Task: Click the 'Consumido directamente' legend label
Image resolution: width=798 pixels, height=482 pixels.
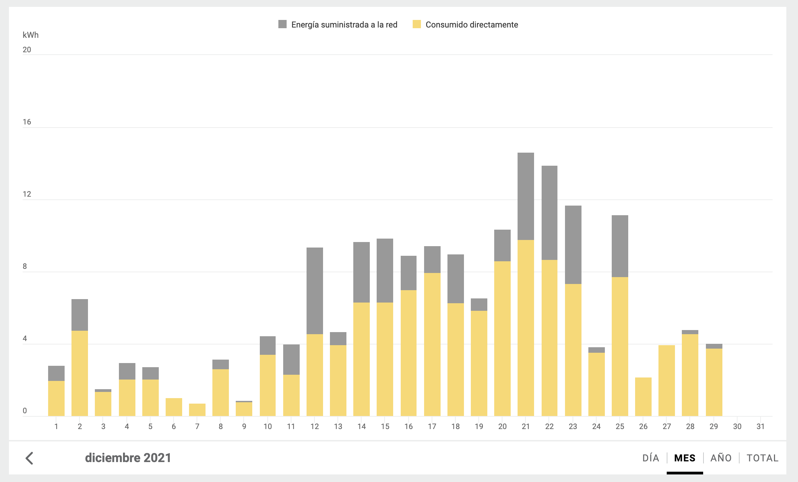Action: 472,25
